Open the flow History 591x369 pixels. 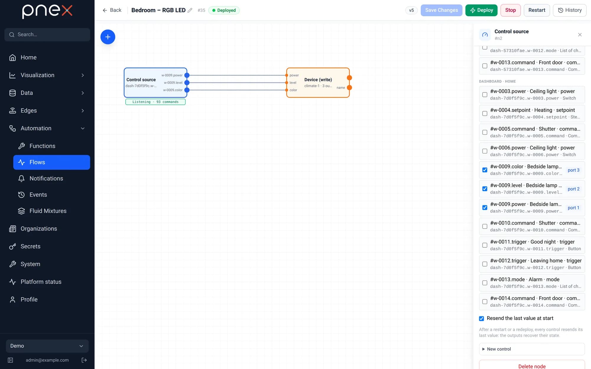[x=570, y=10]
